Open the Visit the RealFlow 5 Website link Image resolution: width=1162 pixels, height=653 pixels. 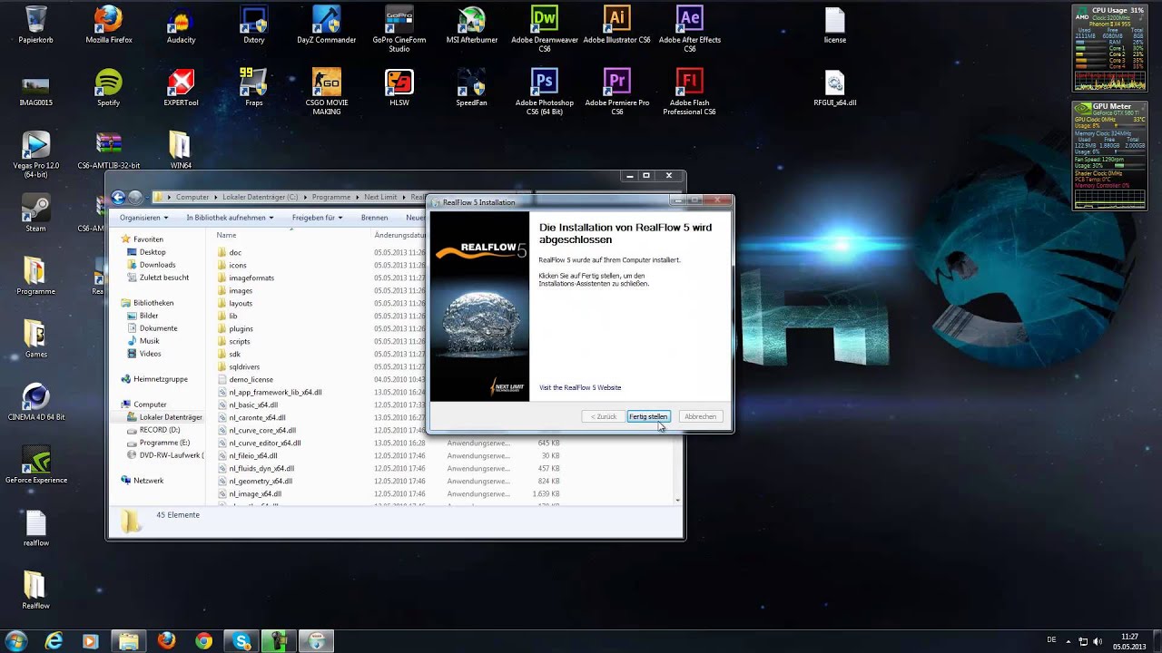(580, 387)
